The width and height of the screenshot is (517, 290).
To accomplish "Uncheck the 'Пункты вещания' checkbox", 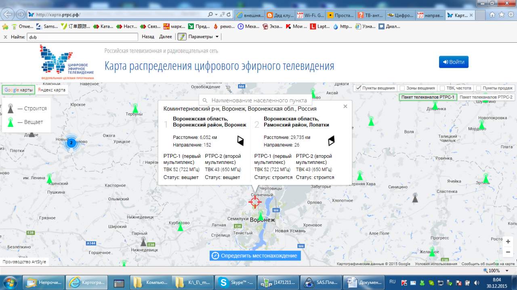I will coord(358,88).
